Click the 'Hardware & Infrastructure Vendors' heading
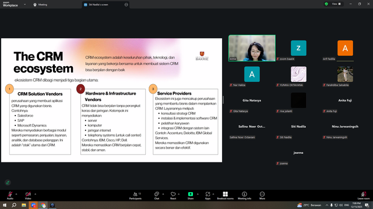This screenshot has height=209, width=373. point(110,96)
